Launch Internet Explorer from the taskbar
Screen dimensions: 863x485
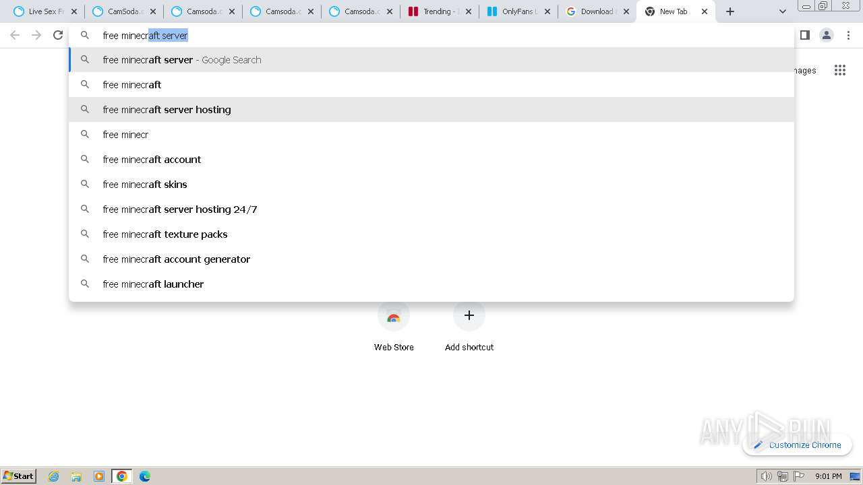point(54,476)
